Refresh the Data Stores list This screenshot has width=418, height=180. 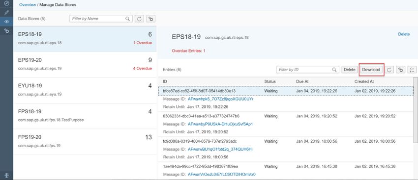(139, 19)
